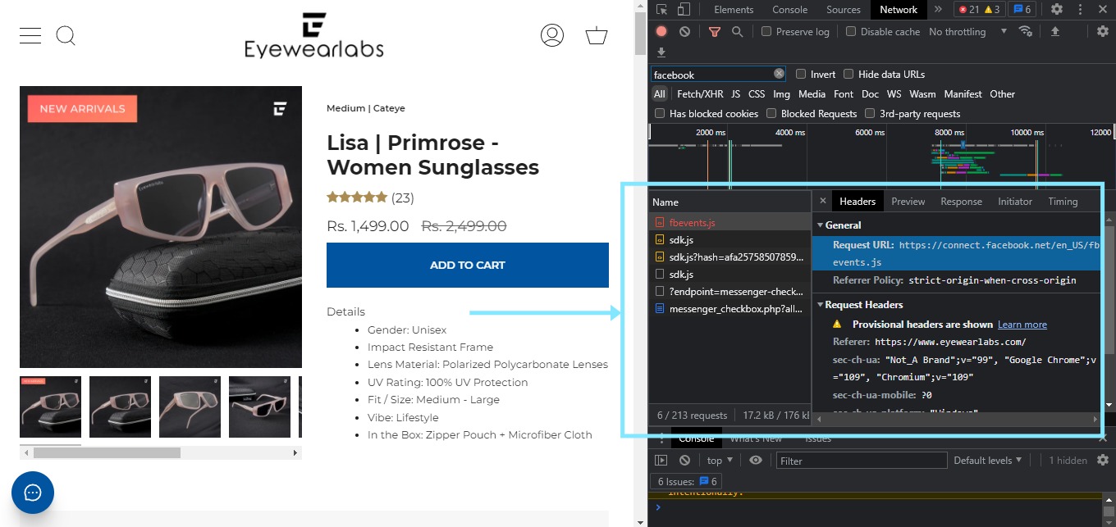Open the No throttling dropdown

967,31
